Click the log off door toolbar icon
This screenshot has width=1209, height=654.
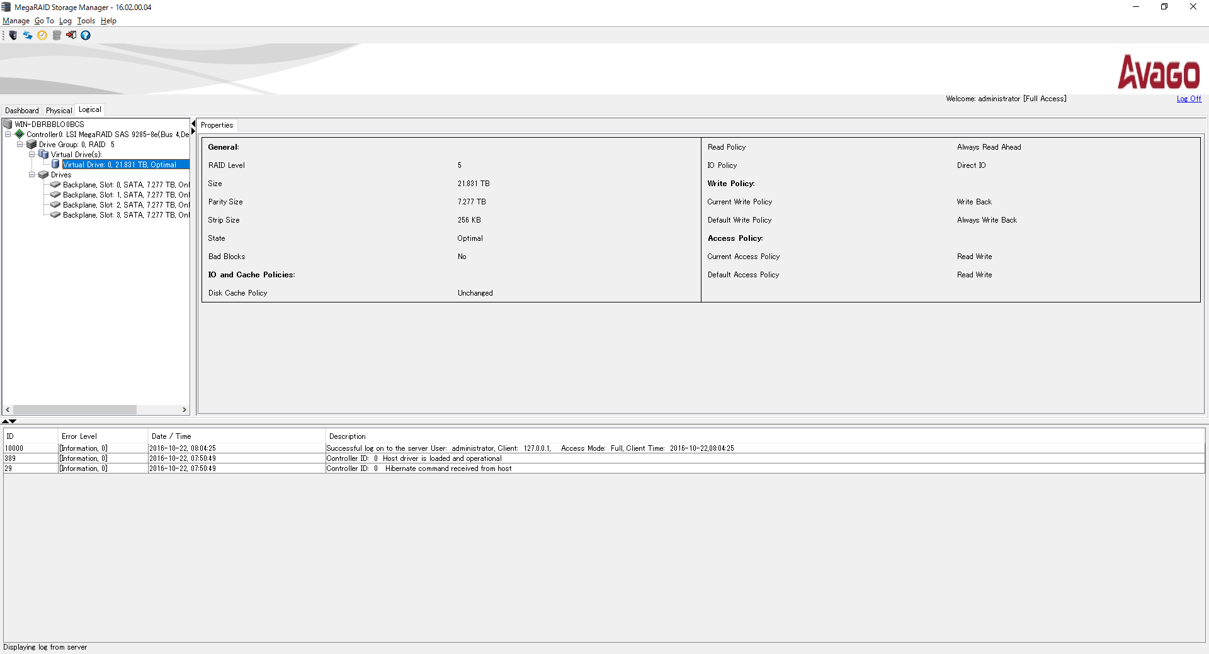tap(71, 35)
